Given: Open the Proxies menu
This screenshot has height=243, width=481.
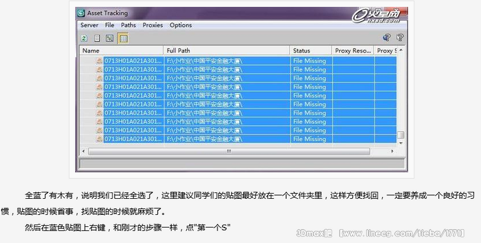Looking at the screenshot, I should [x=153, y=25].
